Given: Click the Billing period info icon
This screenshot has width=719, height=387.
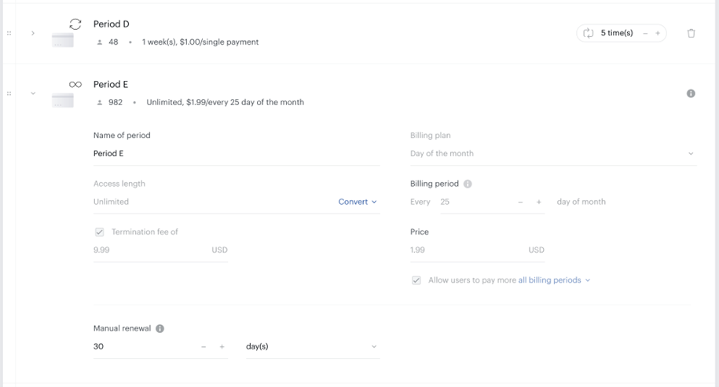Looking at the screenshot, I should 468,184.
